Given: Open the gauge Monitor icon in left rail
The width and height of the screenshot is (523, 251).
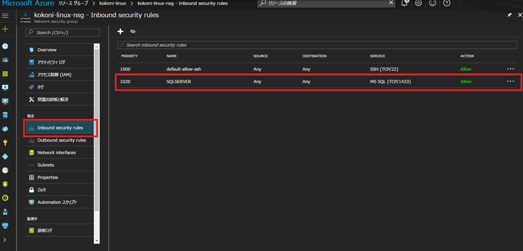Looking at the screenshot, I should tap(5, 171).
